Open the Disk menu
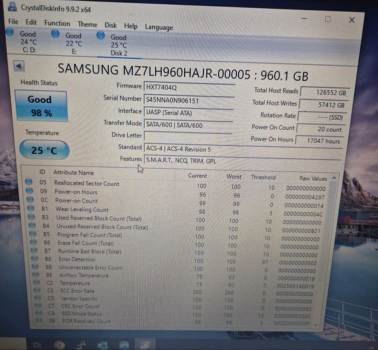 [x=111, y=25]
